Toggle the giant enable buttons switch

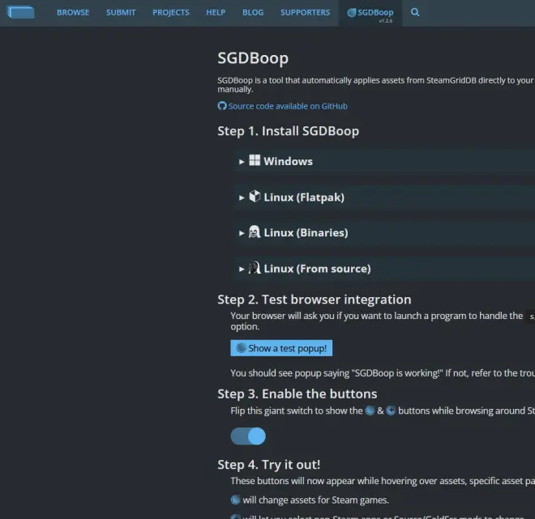(x=248, y=436)
